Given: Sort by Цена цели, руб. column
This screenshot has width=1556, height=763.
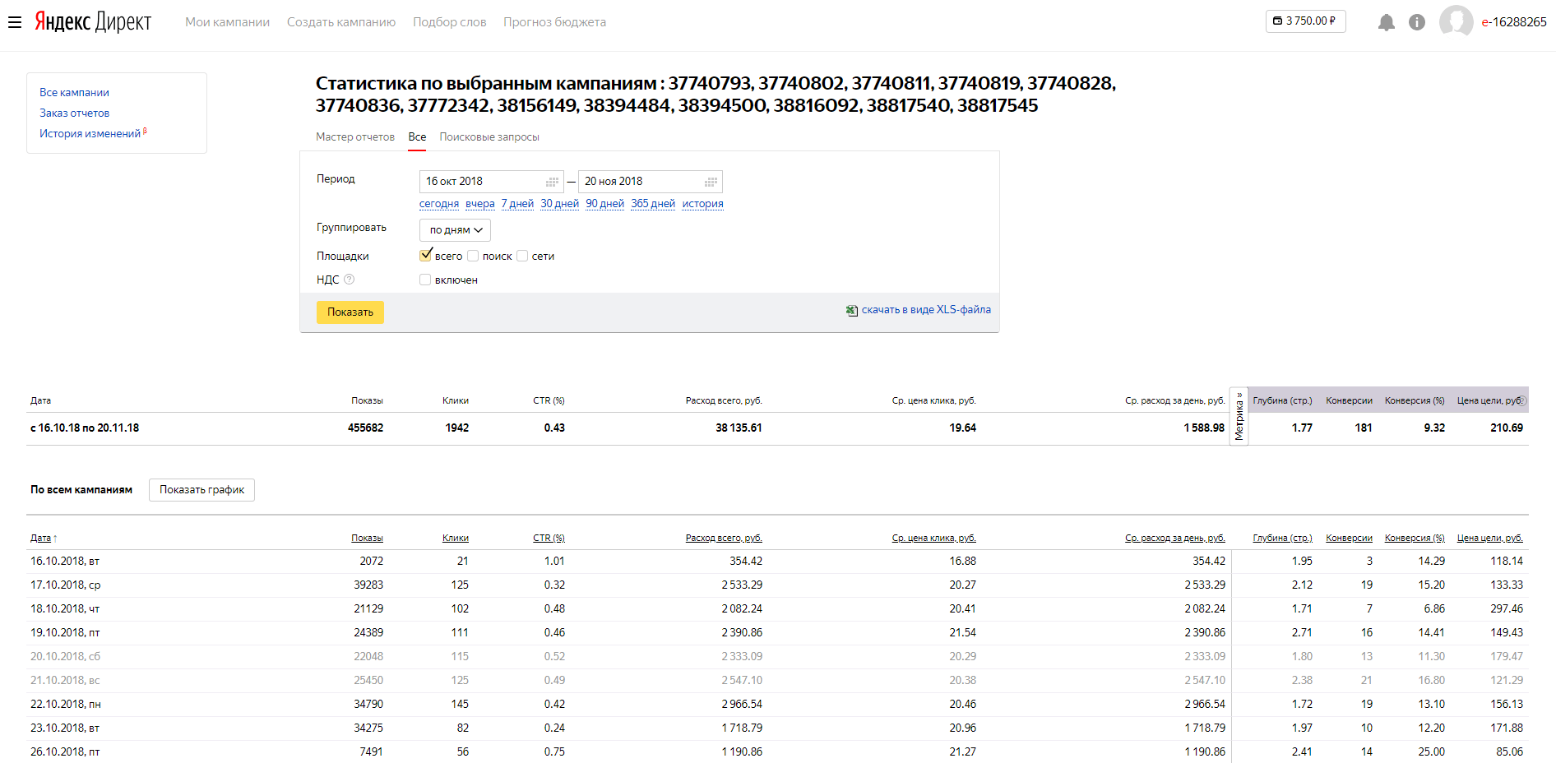Looking at the screenshot, I should point(1490,539).
